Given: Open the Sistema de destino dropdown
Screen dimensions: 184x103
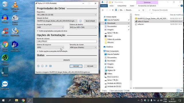Looking at the screenshot, I should click(x=83, y=27).
